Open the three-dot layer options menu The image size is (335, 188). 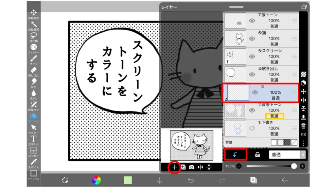coord(303,143)
